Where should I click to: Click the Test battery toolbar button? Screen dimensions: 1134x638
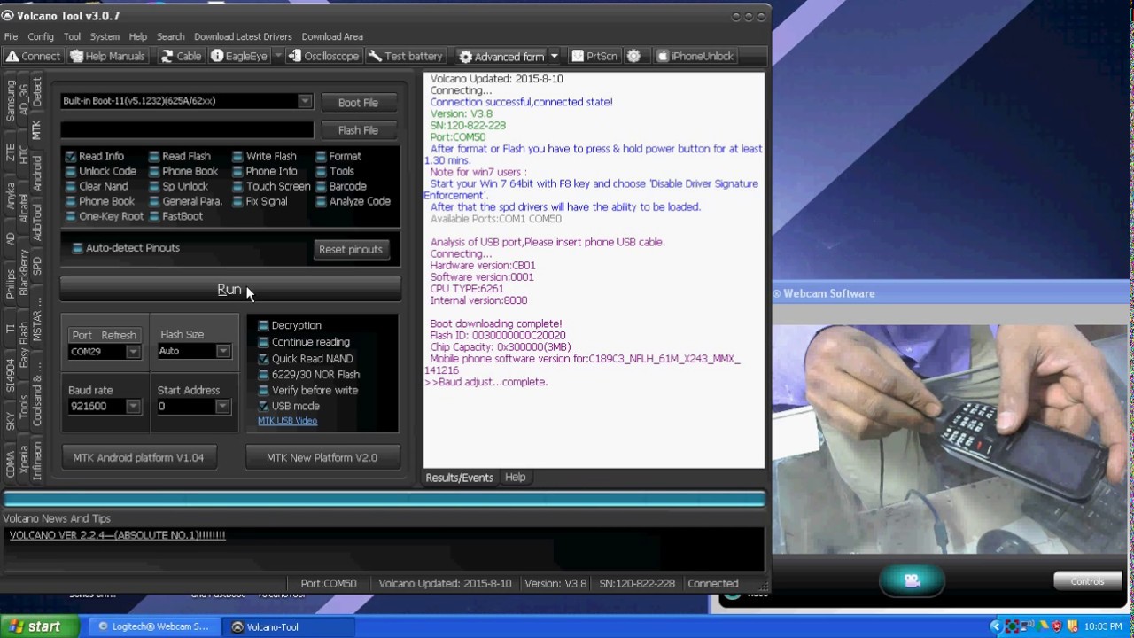click(x=405, y=56)
